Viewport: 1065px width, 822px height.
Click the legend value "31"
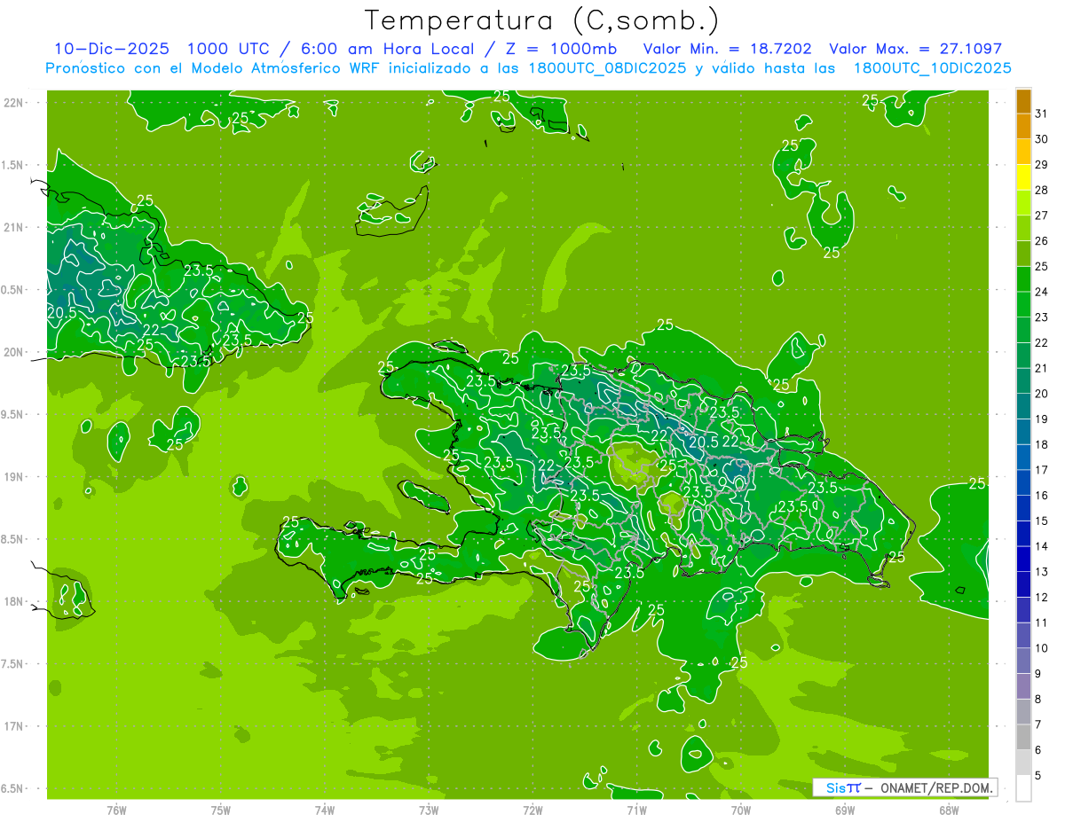tap(1042, 114)
